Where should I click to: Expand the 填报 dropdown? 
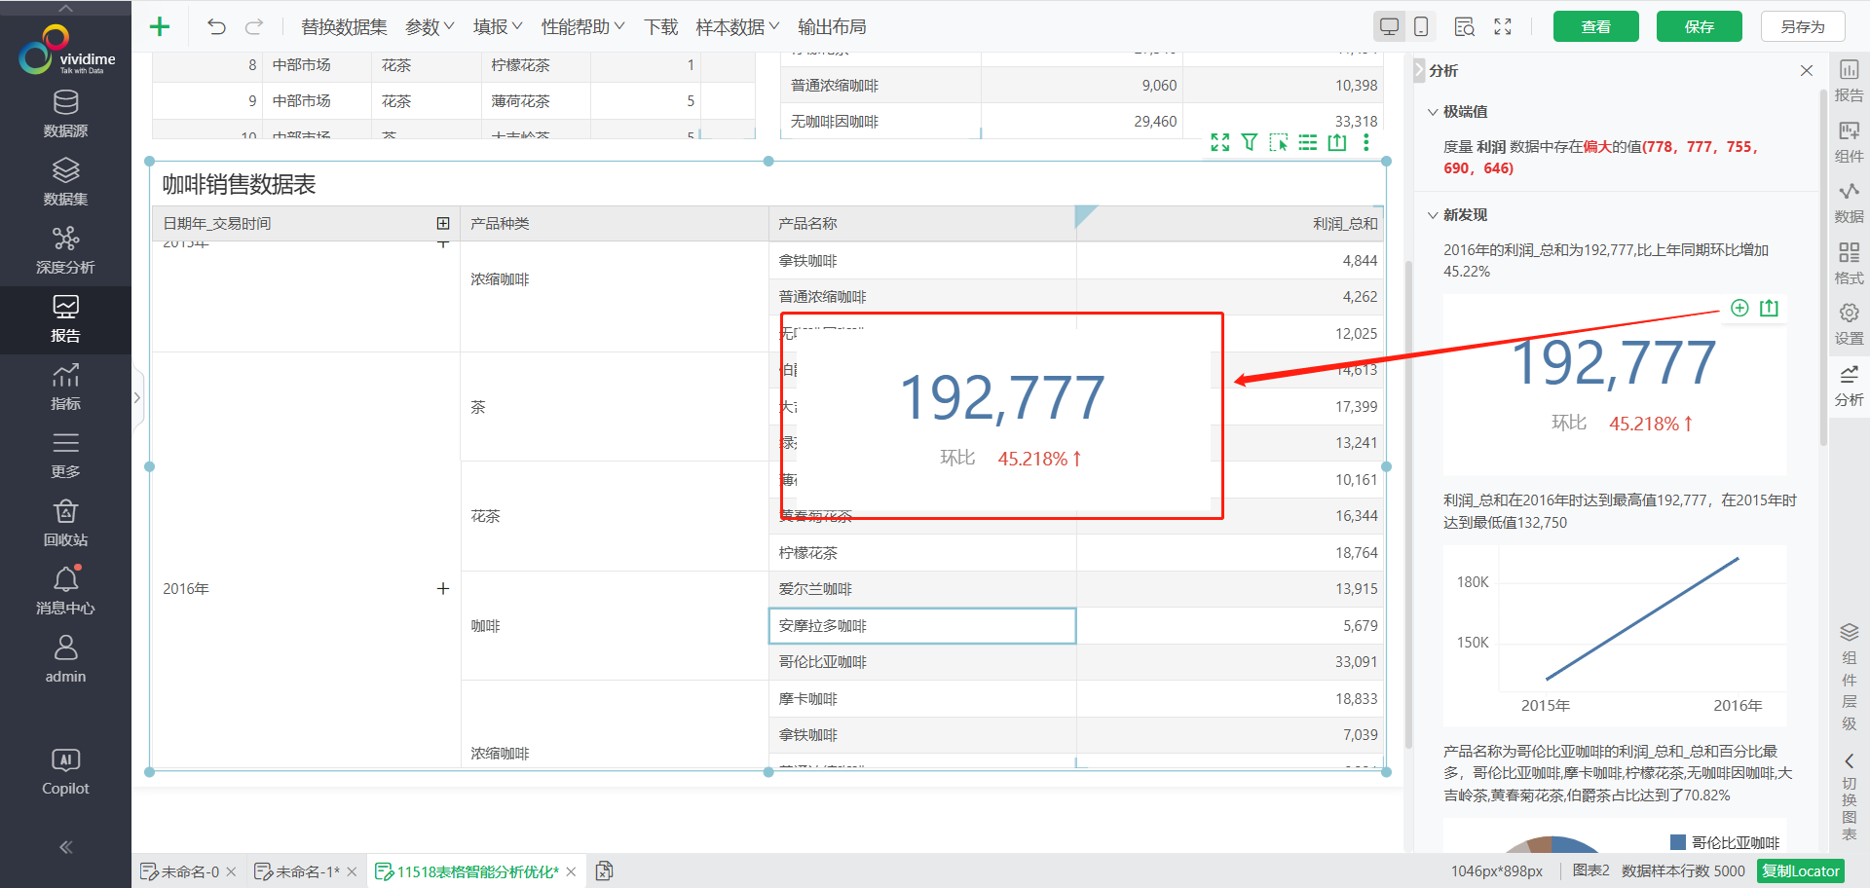[498, 27]
